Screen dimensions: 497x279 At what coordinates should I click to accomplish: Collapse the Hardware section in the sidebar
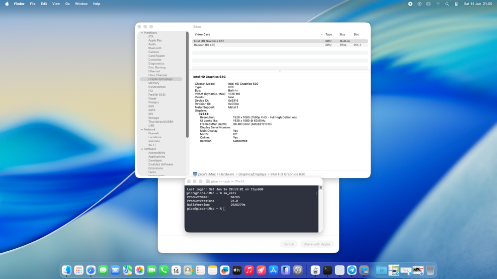[x=142, y=33]
